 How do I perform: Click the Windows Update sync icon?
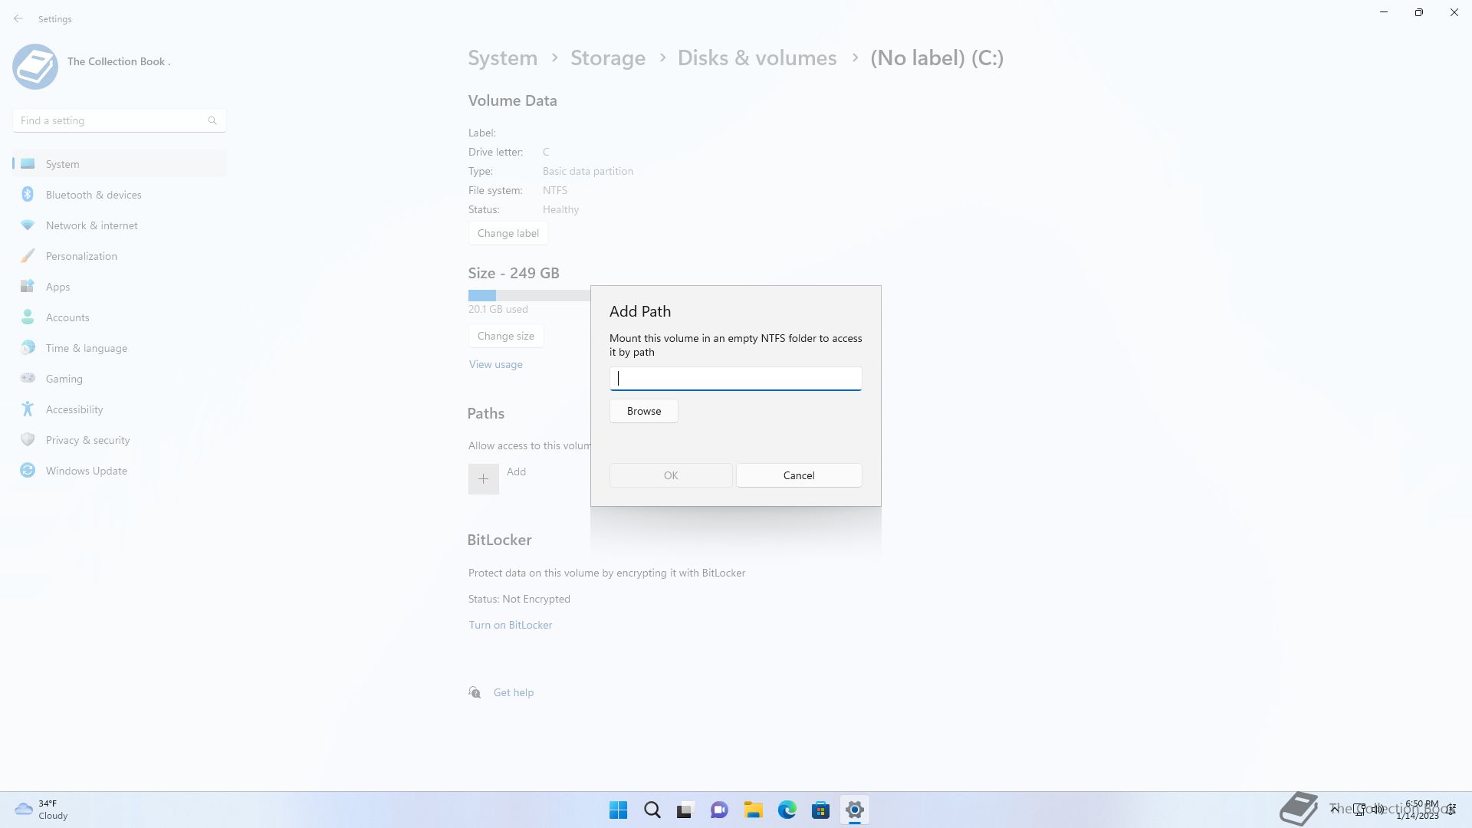point(28,471)
